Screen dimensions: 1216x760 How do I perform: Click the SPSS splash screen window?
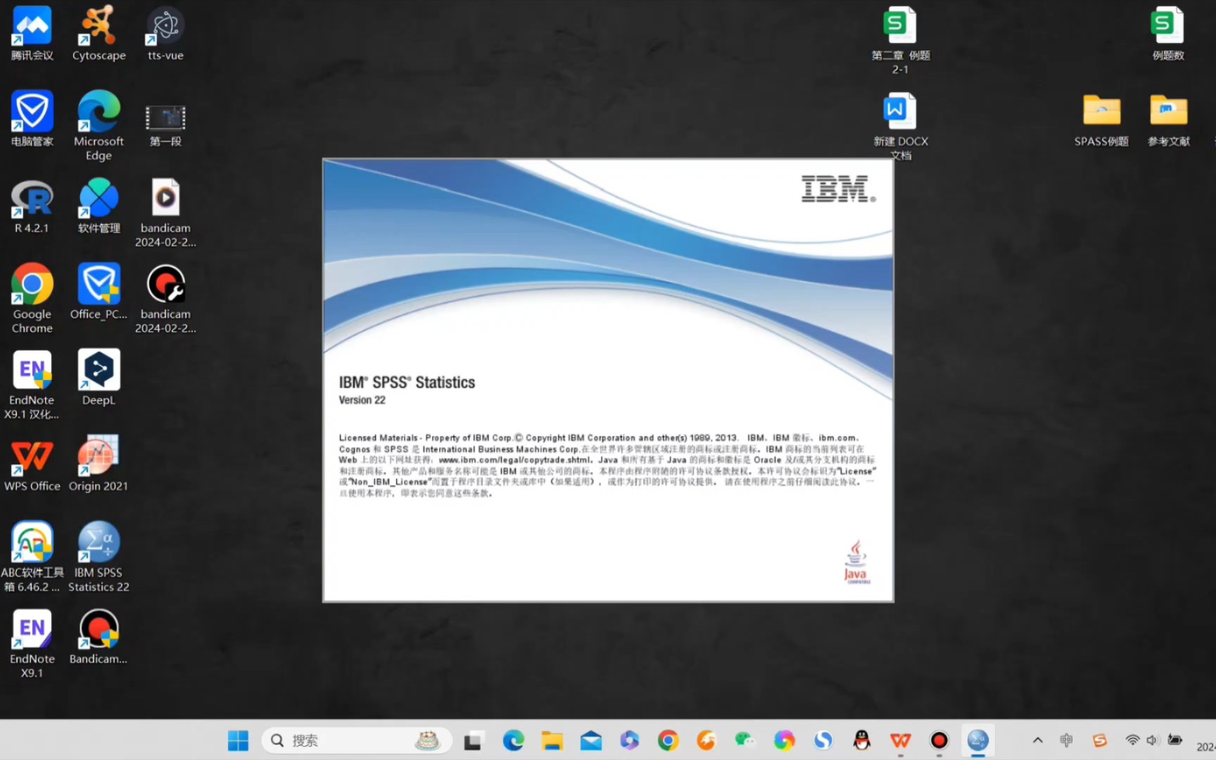coord(608,380)
